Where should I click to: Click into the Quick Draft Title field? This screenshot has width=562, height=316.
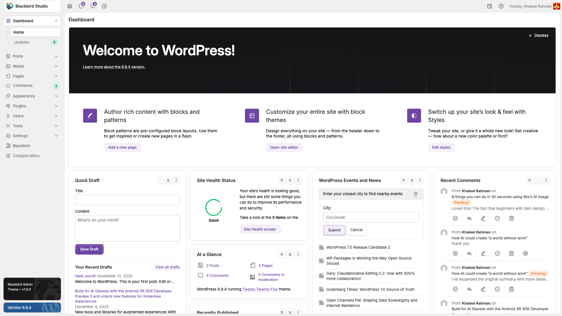[127, 200]
